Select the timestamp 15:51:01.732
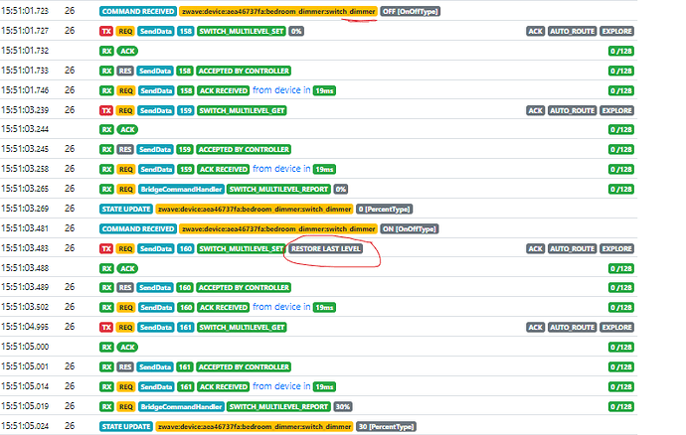 [25, 51]
